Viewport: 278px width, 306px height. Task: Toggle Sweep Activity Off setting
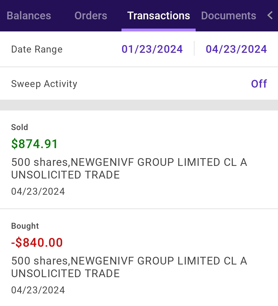click(x=259, y=84)
